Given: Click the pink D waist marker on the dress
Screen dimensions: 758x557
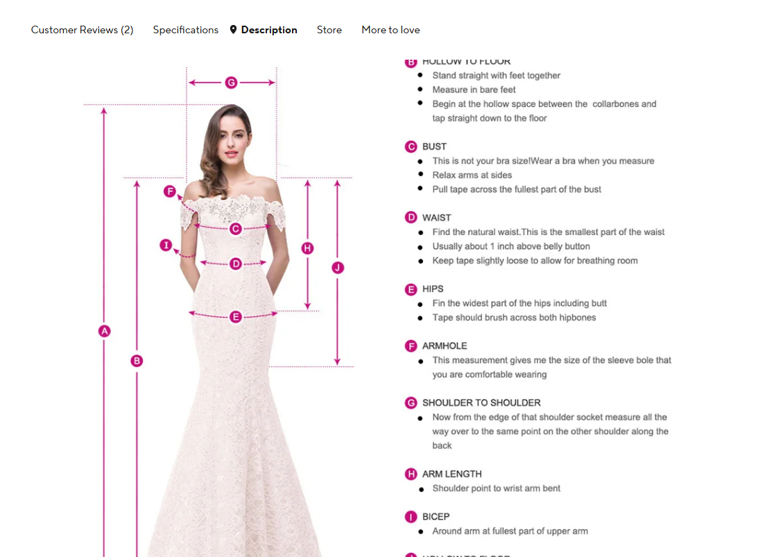Looking at the screenshot, I should [x=235, y=264].
